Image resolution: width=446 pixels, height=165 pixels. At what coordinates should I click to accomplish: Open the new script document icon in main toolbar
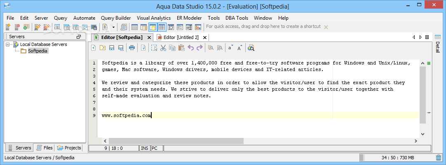coord(105,27)
